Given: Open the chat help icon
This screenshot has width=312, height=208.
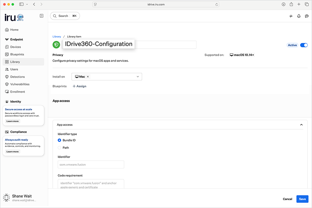Looking at the screenshot, I should point(307,16).
